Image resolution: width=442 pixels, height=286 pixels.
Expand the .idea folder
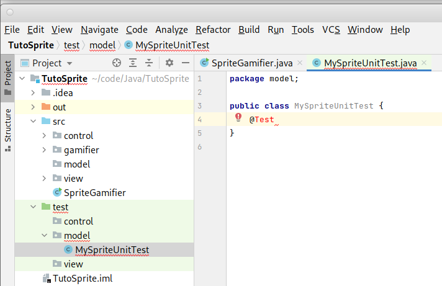pos(33,93)
